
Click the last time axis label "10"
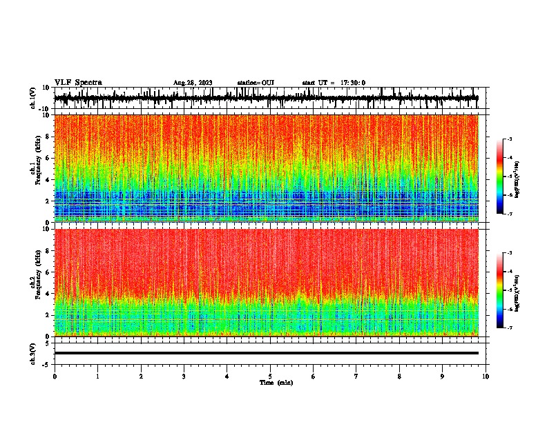[x=486, y=376]
